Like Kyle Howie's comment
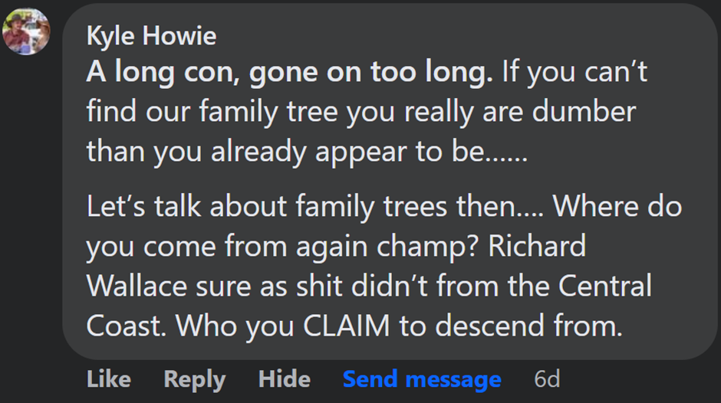 (108, 378)
